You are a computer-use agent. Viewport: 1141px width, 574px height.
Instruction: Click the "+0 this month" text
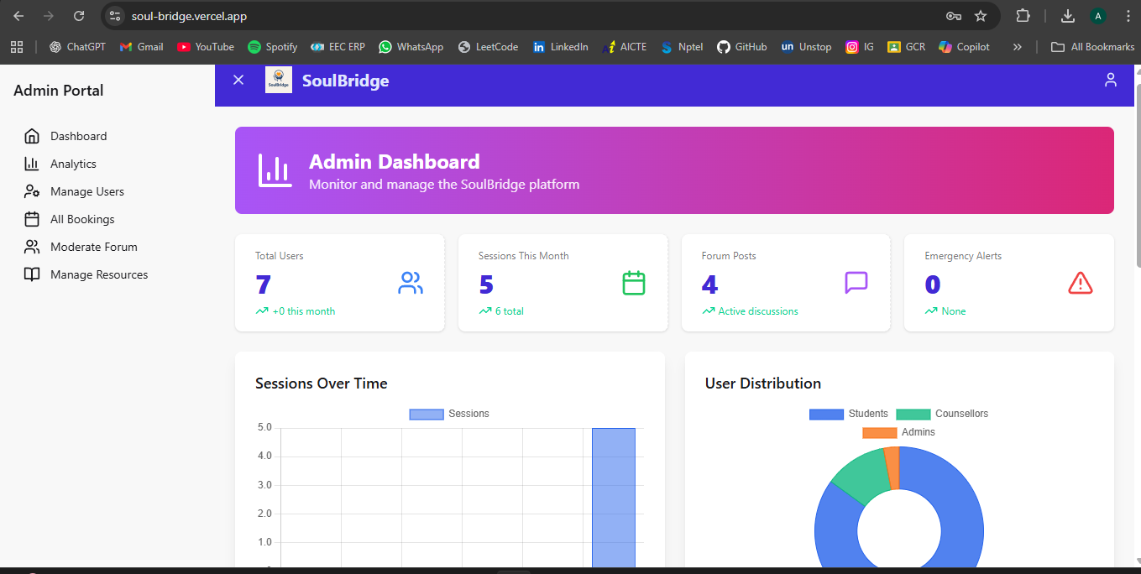[x=304, y=311]
